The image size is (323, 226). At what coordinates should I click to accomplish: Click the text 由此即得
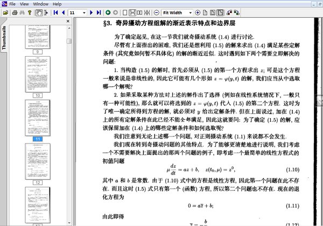click(113, 216)
